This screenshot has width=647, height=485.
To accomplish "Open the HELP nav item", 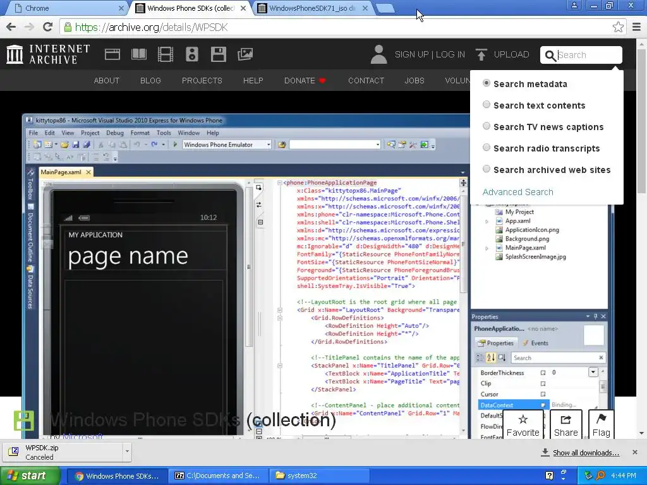I will pyautogui.click(x=253, y=80).
